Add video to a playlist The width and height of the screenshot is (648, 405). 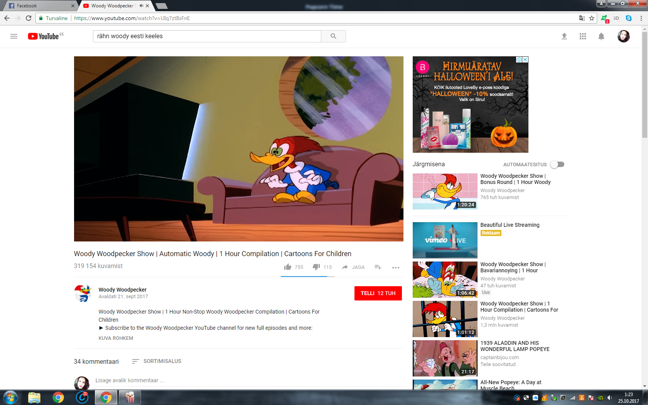coord(378,267)
